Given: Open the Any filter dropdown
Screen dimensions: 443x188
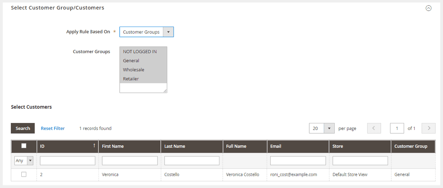Looking at the screenshot, I should coord(24,161).
